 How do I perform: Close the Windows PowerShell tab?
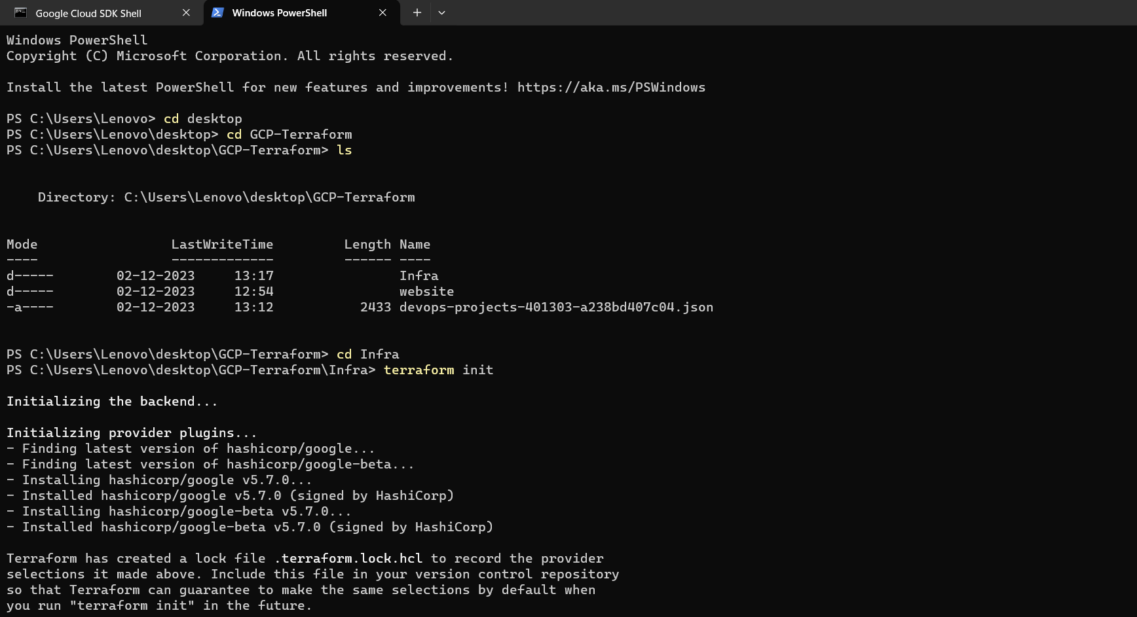click(x=382, y=12)
